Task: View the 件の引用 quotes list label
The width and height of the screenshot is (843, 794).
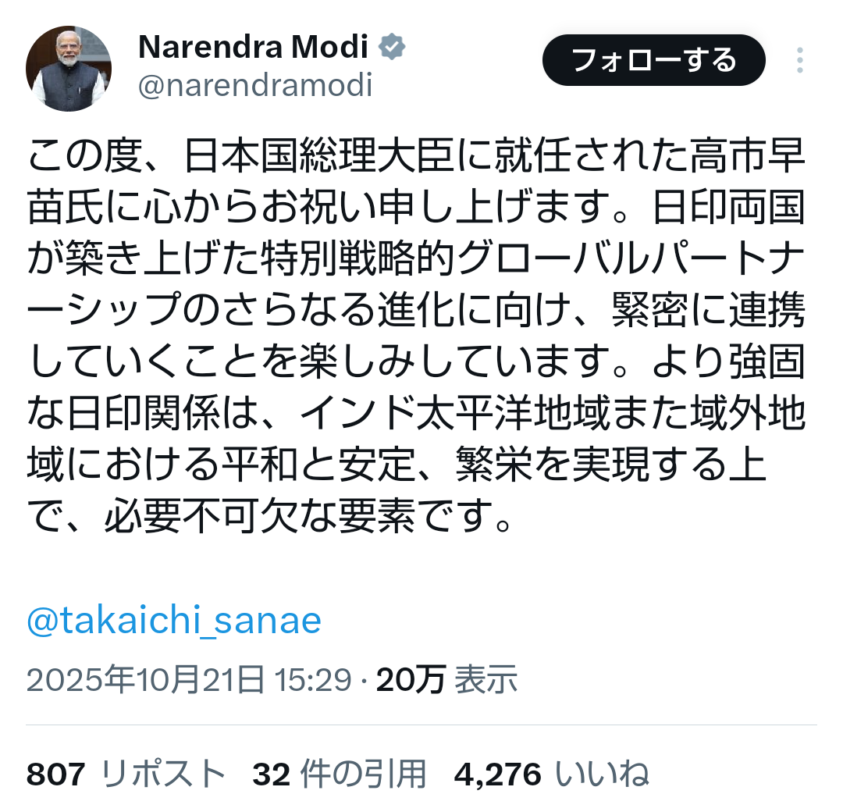Action: coord(363,774)
